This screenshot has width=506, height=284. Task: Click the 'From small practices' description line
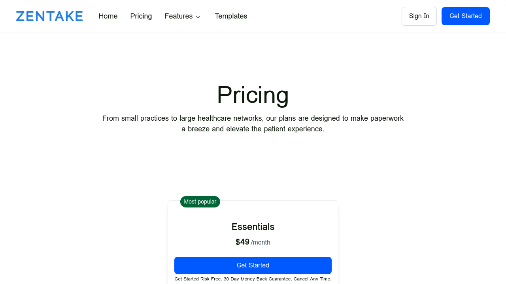[x=253, y=118]
